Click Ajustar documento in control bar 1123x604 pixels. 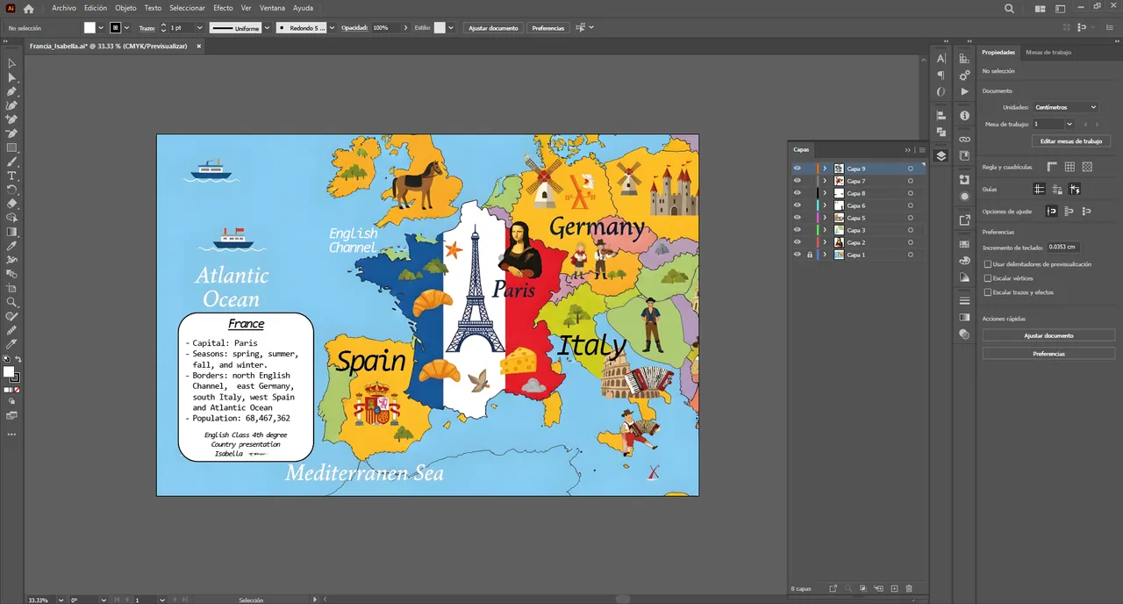493,28
